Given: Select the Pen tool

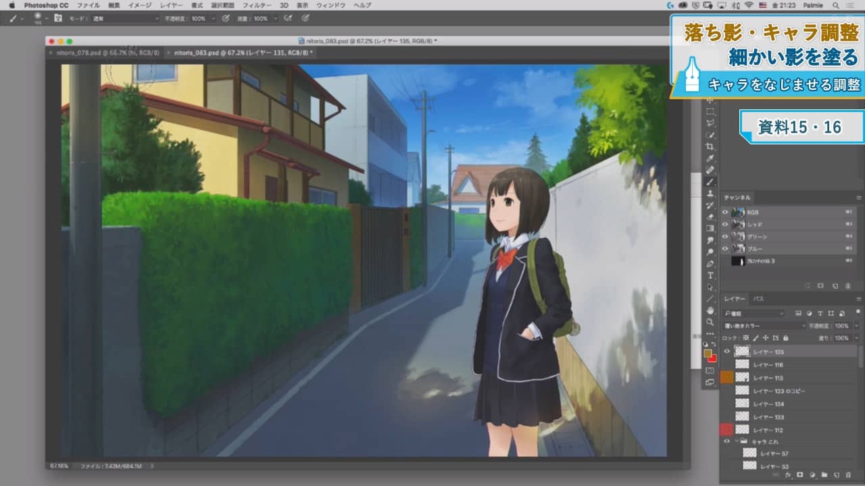Looking at the screenshot, I should click(710, 264).
